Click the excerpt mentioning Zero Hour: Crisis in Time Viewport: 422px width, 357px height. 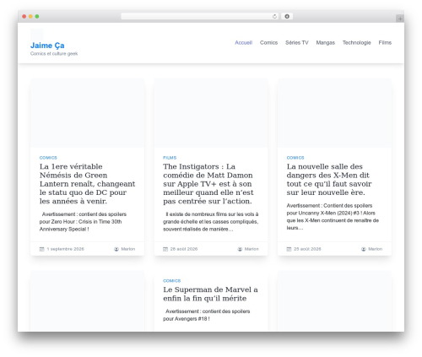pos(83,222)
